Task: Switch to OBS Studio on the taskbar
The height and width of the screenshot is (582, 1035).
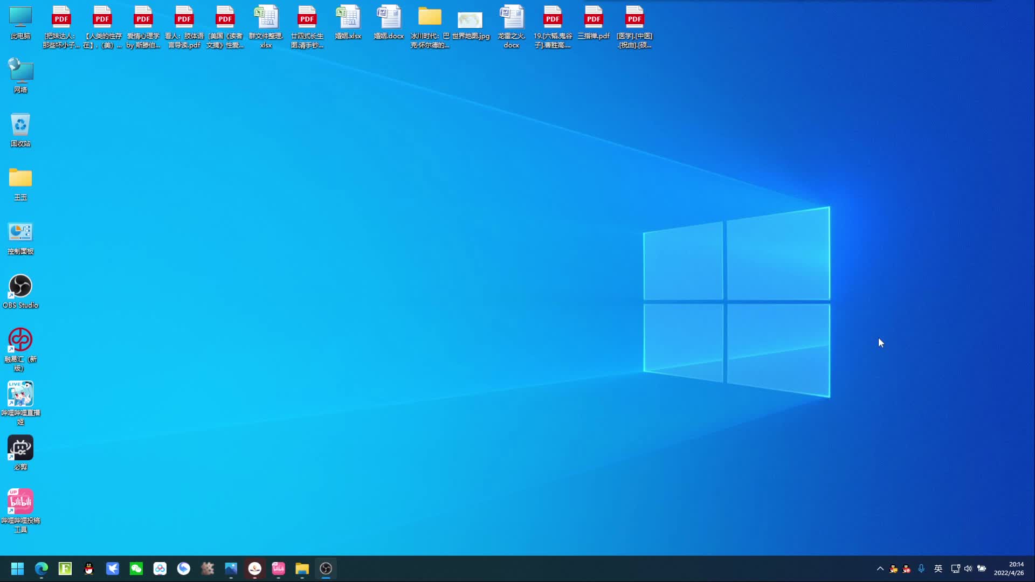Action: pyautogui.click(x=326, y=569)
